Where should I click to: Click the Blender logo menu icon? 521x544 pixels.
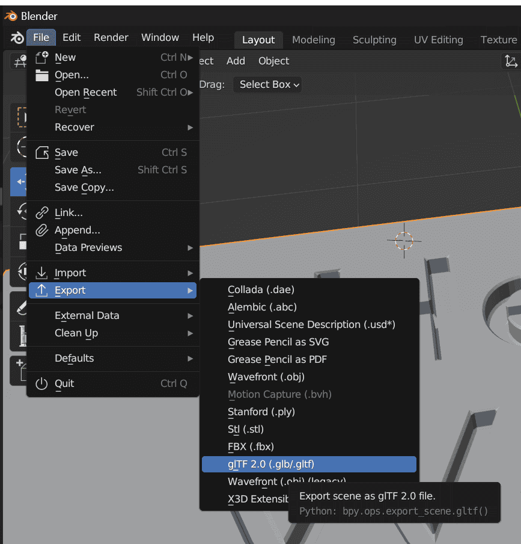pyautogui.click(x=17, y=37)
